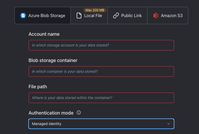Open the Authentication mode dropdown
Viewport: 199px width, 134px height.
coord(101,124)
